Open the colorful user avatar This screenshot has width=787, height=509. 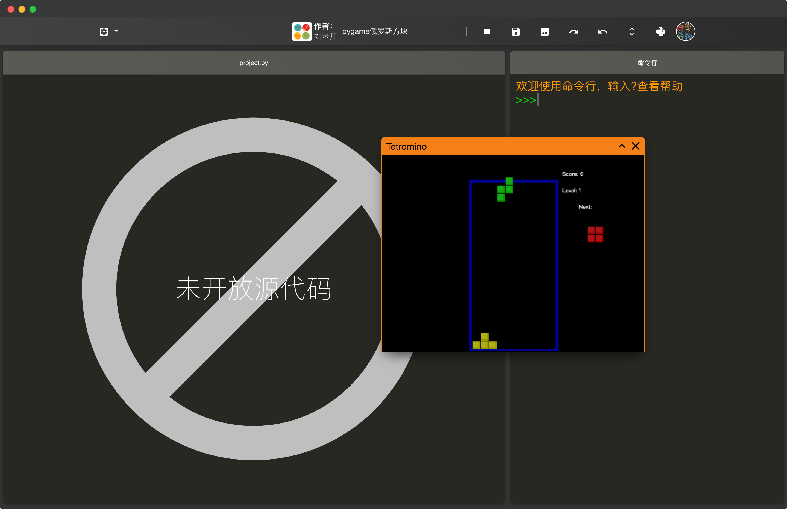[685, 32]
